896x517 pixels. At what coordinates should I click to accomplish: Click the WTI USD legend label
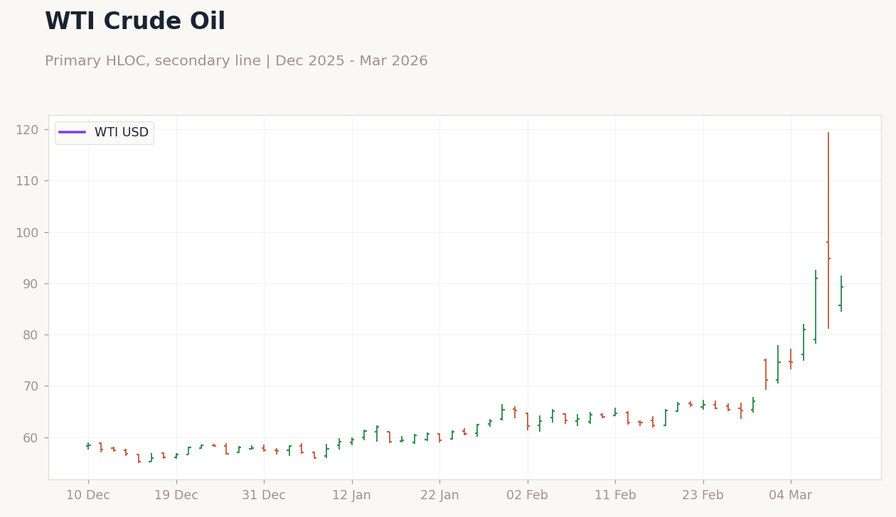click(x=122, y=132)
